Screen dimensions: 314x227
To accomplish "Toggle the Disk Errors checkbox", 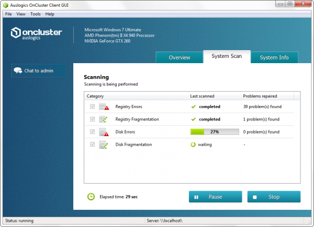I will tap(92, 132).
